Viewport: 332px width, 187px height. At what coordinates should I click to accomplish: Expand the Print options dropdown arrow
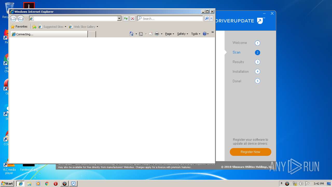162,34
